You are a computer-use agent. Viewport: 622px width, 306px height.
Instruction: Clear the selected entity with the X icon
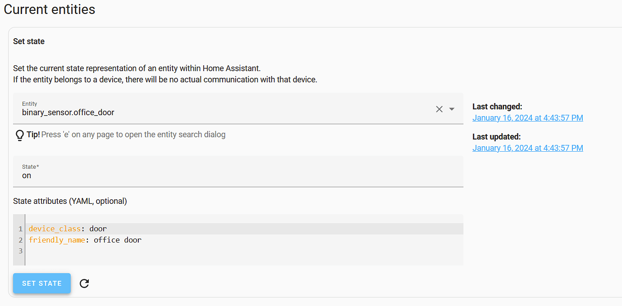439,109
